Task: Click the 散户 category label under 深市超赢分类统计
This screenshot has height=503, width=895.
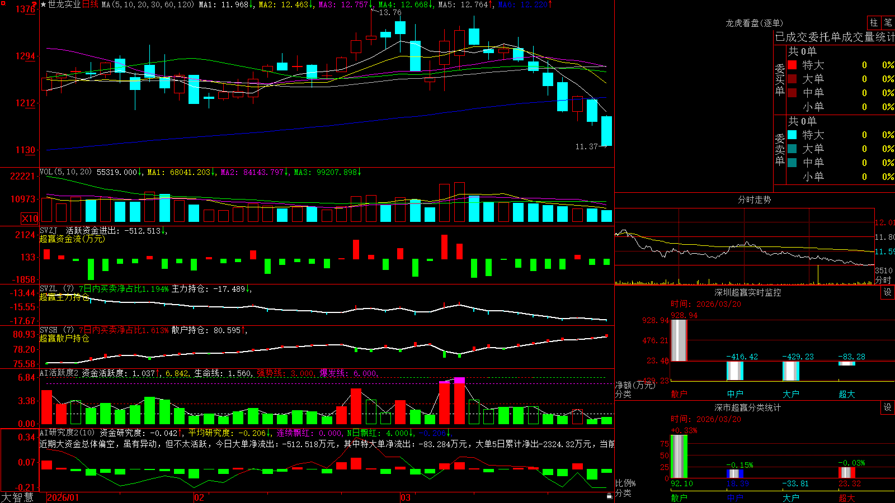Action: 679,497
